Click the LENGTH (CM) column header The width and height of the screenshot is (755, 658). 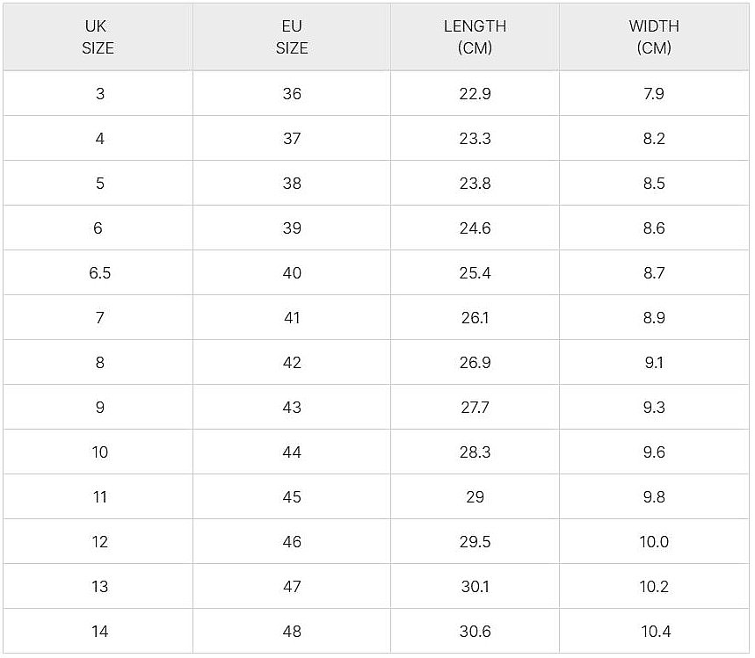pos(475,38)
